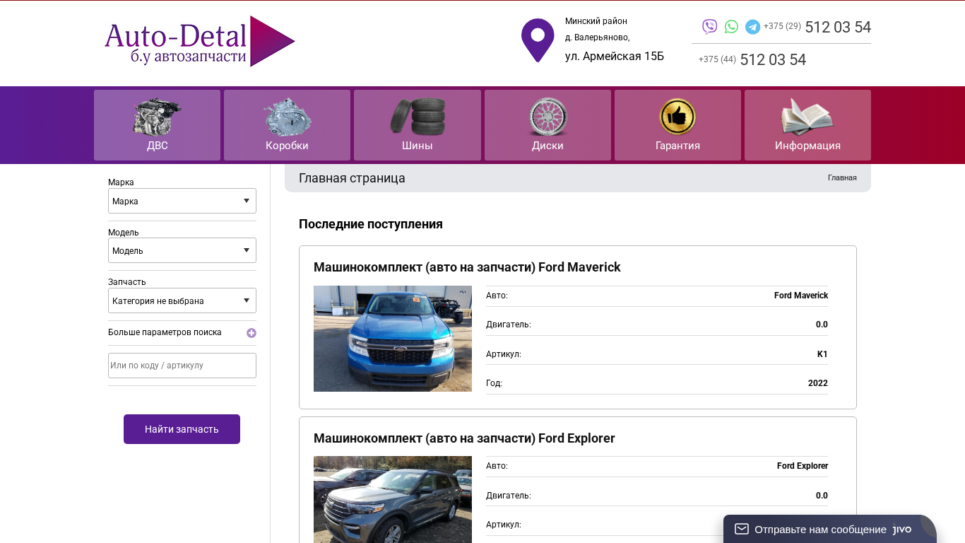
Task: Open the Диски wheels section
Action: coord(547,125)
